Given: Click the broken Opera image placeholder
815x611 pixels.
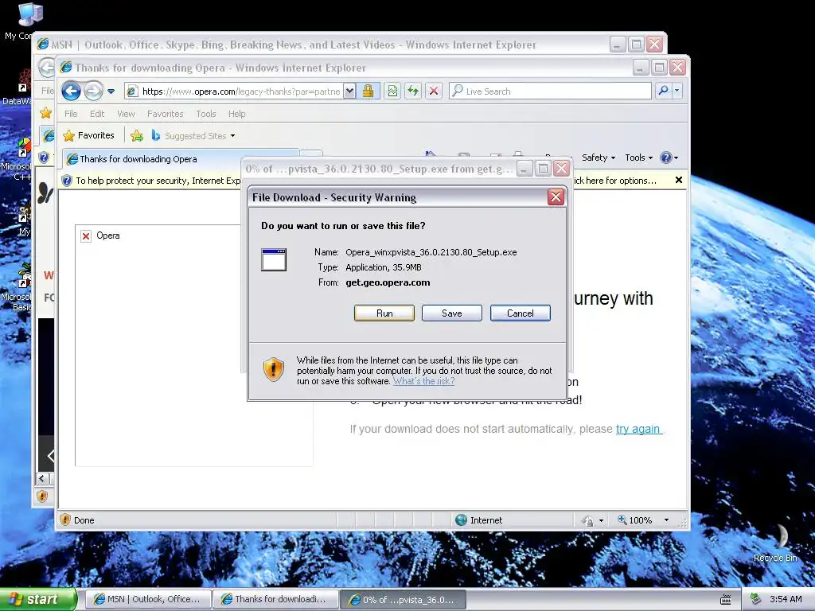Looking at the screenshot, I should (86, 236).
